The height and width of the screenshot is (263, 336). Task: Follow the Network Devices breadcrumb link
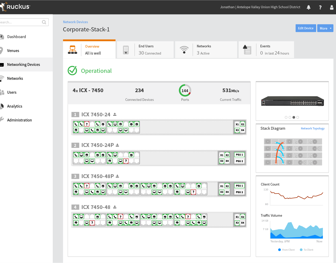click(x=75, y=22)
